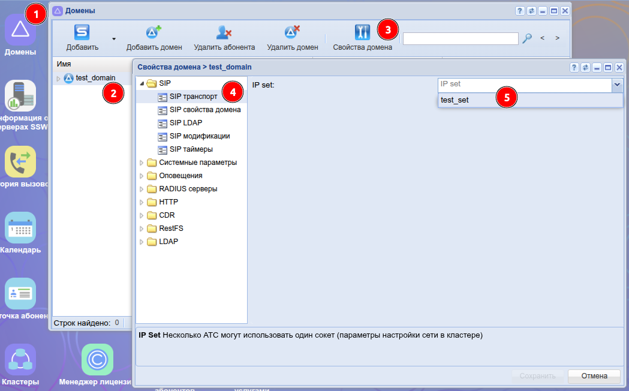Open the subscriber card desktop icon

pyautogui.click(x=20, y=294)
